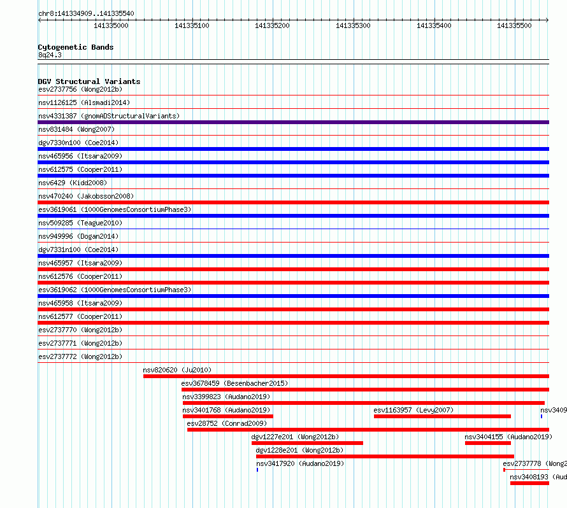Click the right arrowhead of the ruler
The image size is (567, 508).
[x=547, y=20]
